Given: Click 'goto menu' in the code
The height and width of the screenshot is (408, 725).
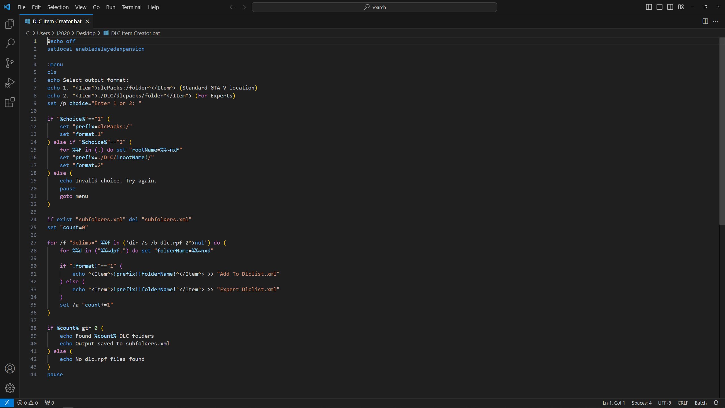Looking at the screenshot, I should click(x=74, y=196).
